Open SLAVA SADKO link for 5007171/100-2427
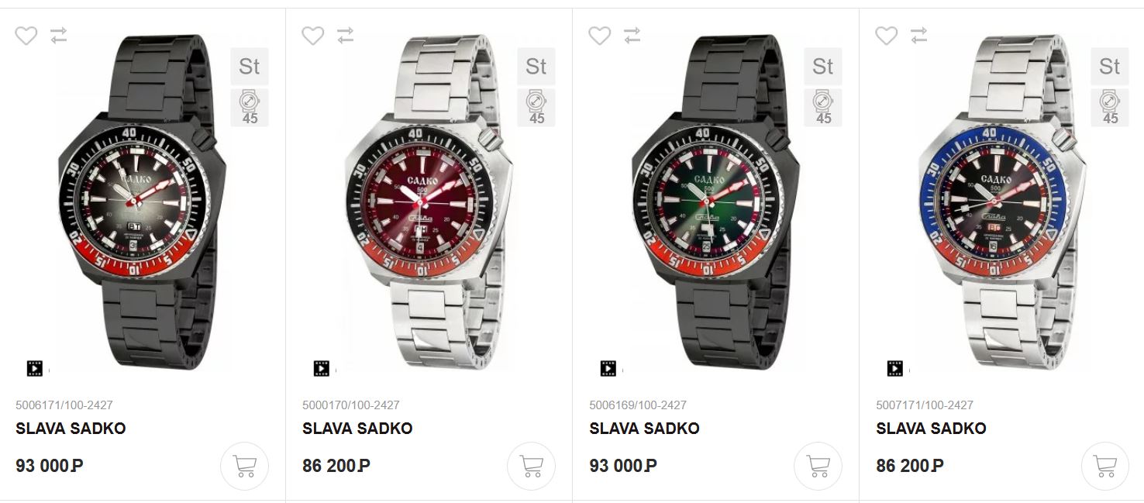The width and height of the screenshot is (1144, 503). tap(931, 429)
